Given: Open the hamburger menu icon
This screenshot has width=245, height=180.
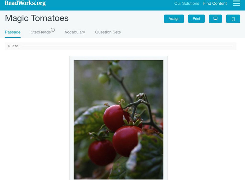Looking at the screenshot, I should (x=236, y=3).
